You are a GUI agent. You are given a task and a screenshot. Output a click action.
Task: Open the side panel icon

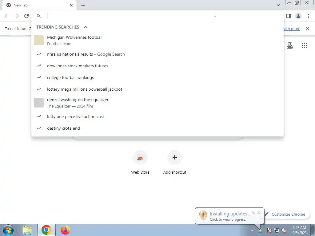(289, 16)
